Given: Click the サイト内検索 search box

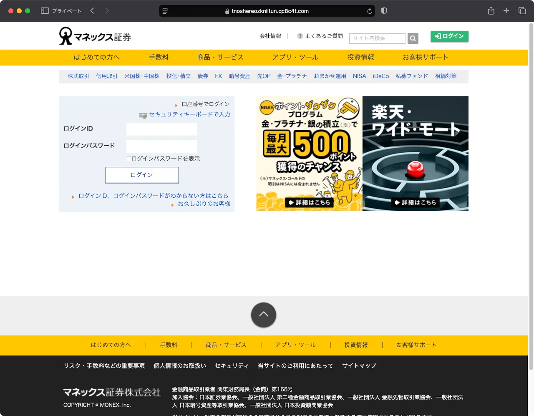Looking at the screenshot, I should pyautogui.click(x=377, y=38).
